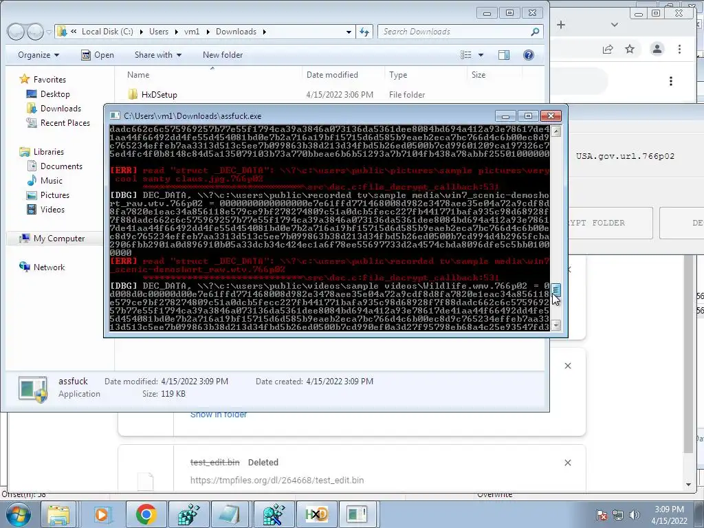Image resolution: width=704 pixels, height=528 pixels.
Task: Open view options dropdown arrow
Action: (x=481, y=55)
